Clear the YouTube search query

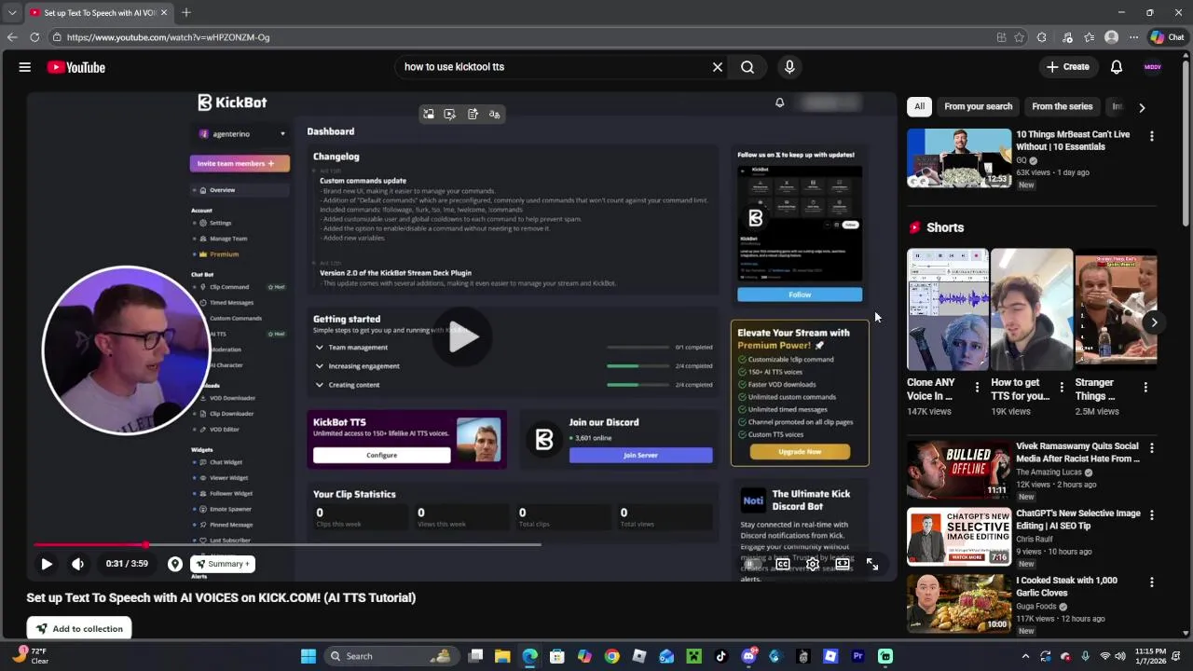pyautogui.click(x=718, y=67)
